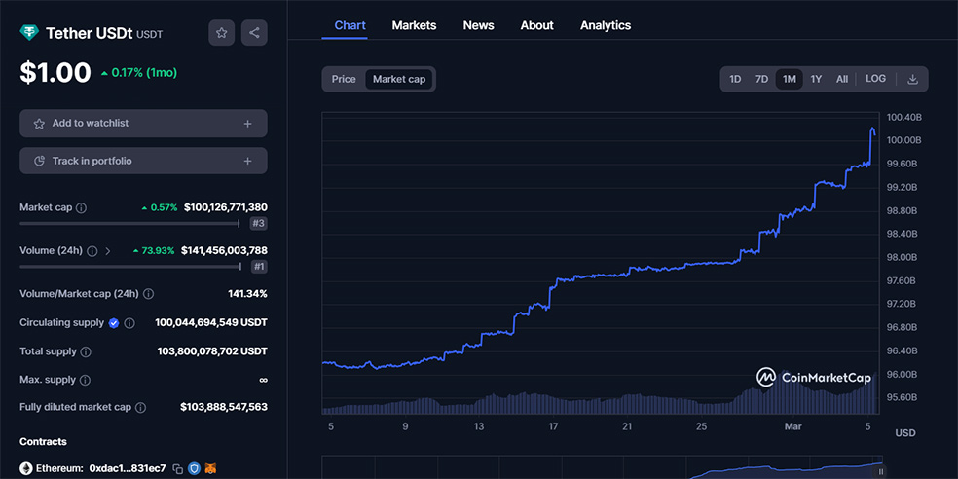Image resolution: width=958 pixels, height=479 pixels.
Task: Click the market cap rank #3 badge
Action: pyautogui.click(x=258, y=224)
